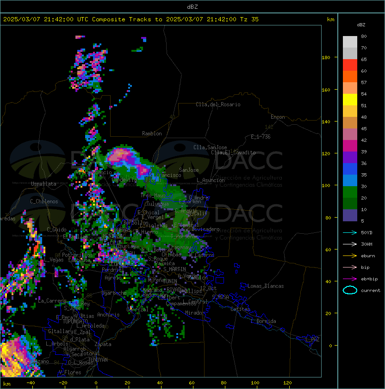Click the 'L_Dormida' map label
This screenshot has width=385, height=389.
point(263,321)
